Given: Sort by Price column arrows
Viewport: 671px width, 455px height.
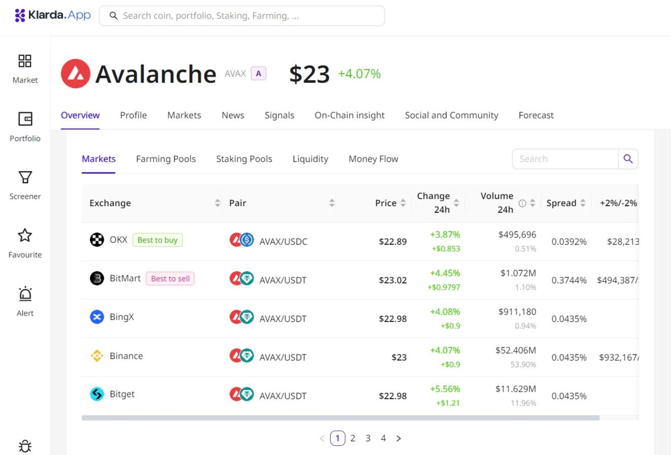Looking at the screenshot, I should pos(403,203).
